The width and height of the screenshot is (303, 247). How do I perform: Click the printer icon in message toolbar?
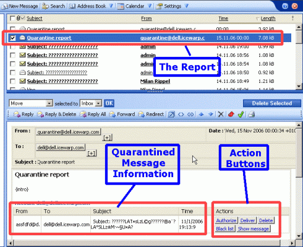click(252, 115)
